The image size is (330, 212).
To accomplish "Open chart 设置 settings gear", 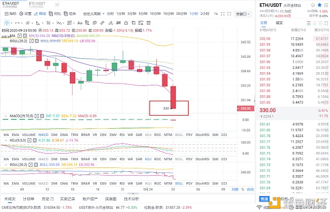I will tap(25, 14).
